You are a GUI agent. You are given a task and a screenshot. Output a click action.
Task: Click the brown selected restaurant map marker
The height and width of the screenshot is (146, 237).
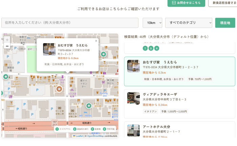coord(59,89)
